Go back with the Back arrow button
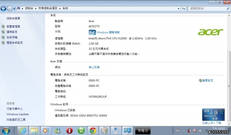This screenshot has height=135, width=231. point(3,9)
